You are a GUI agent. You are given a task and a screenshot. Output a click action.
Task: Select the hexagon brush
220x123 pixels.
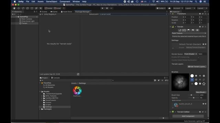click(x=196, y=84)
